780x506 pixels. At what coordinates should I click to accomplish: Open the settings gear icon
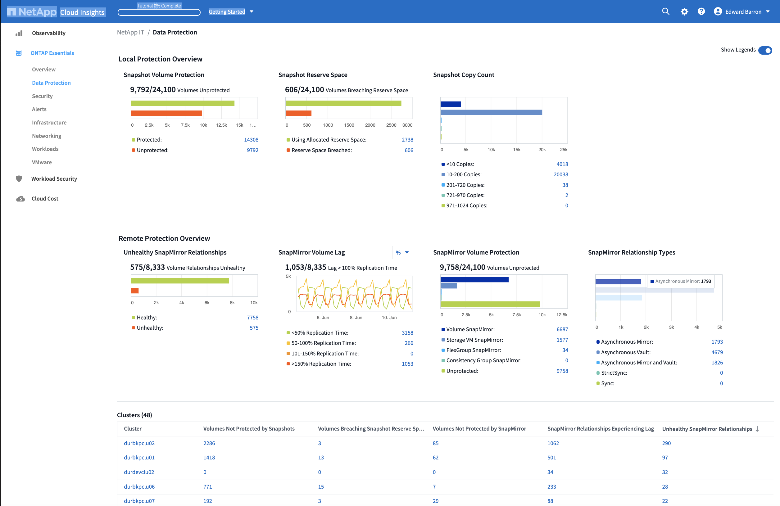[684, 12]
